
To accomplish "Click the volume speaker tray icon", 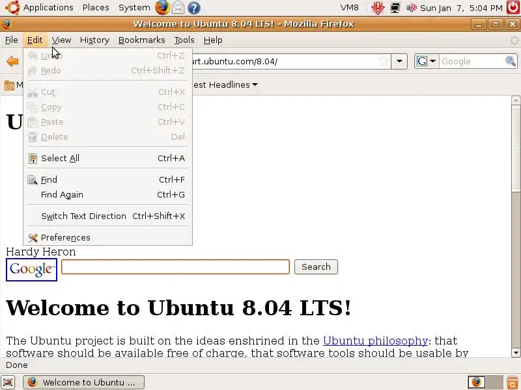I will point(412,8).
